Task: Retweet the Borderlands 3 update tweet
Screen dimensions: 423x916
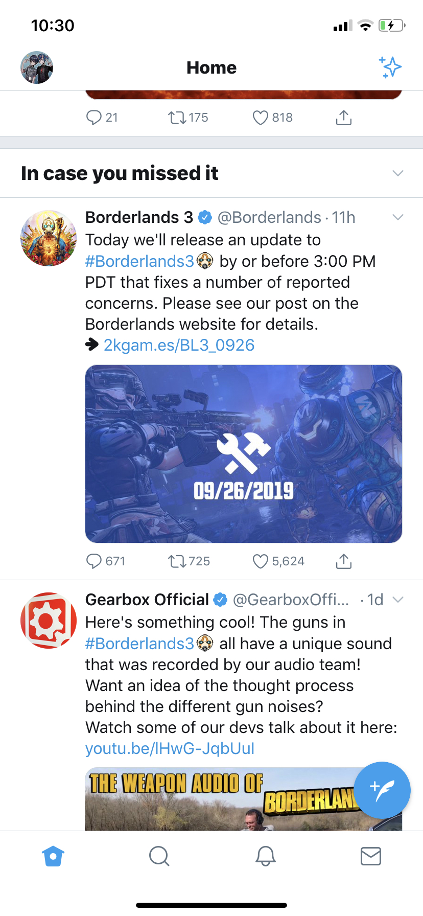Action: [x=177, y=561]
